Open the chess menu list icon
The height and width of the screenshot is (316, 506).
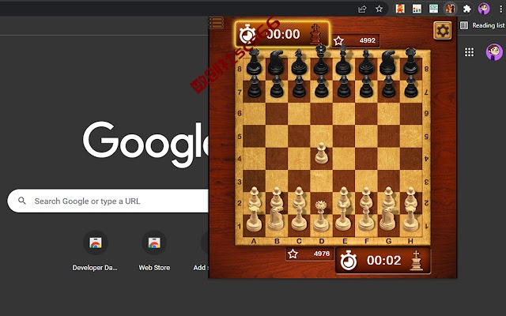click(216, 23)
